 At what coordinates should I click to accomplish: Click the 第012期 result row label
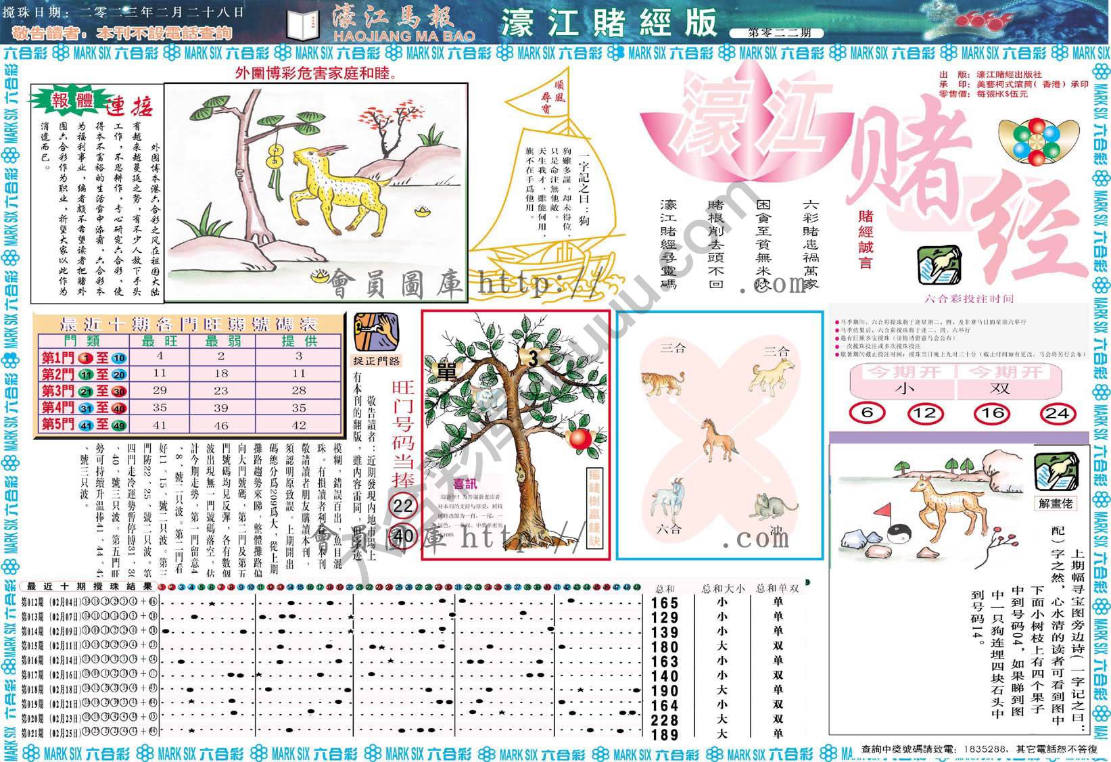[x=32, y=602]
